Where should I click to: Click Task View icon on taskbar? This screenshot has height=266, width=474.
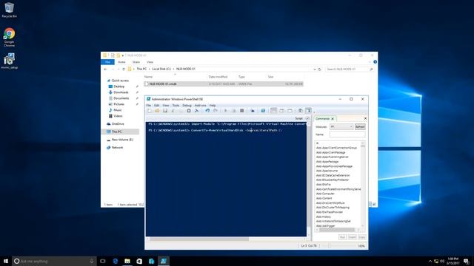click(103, 261)
